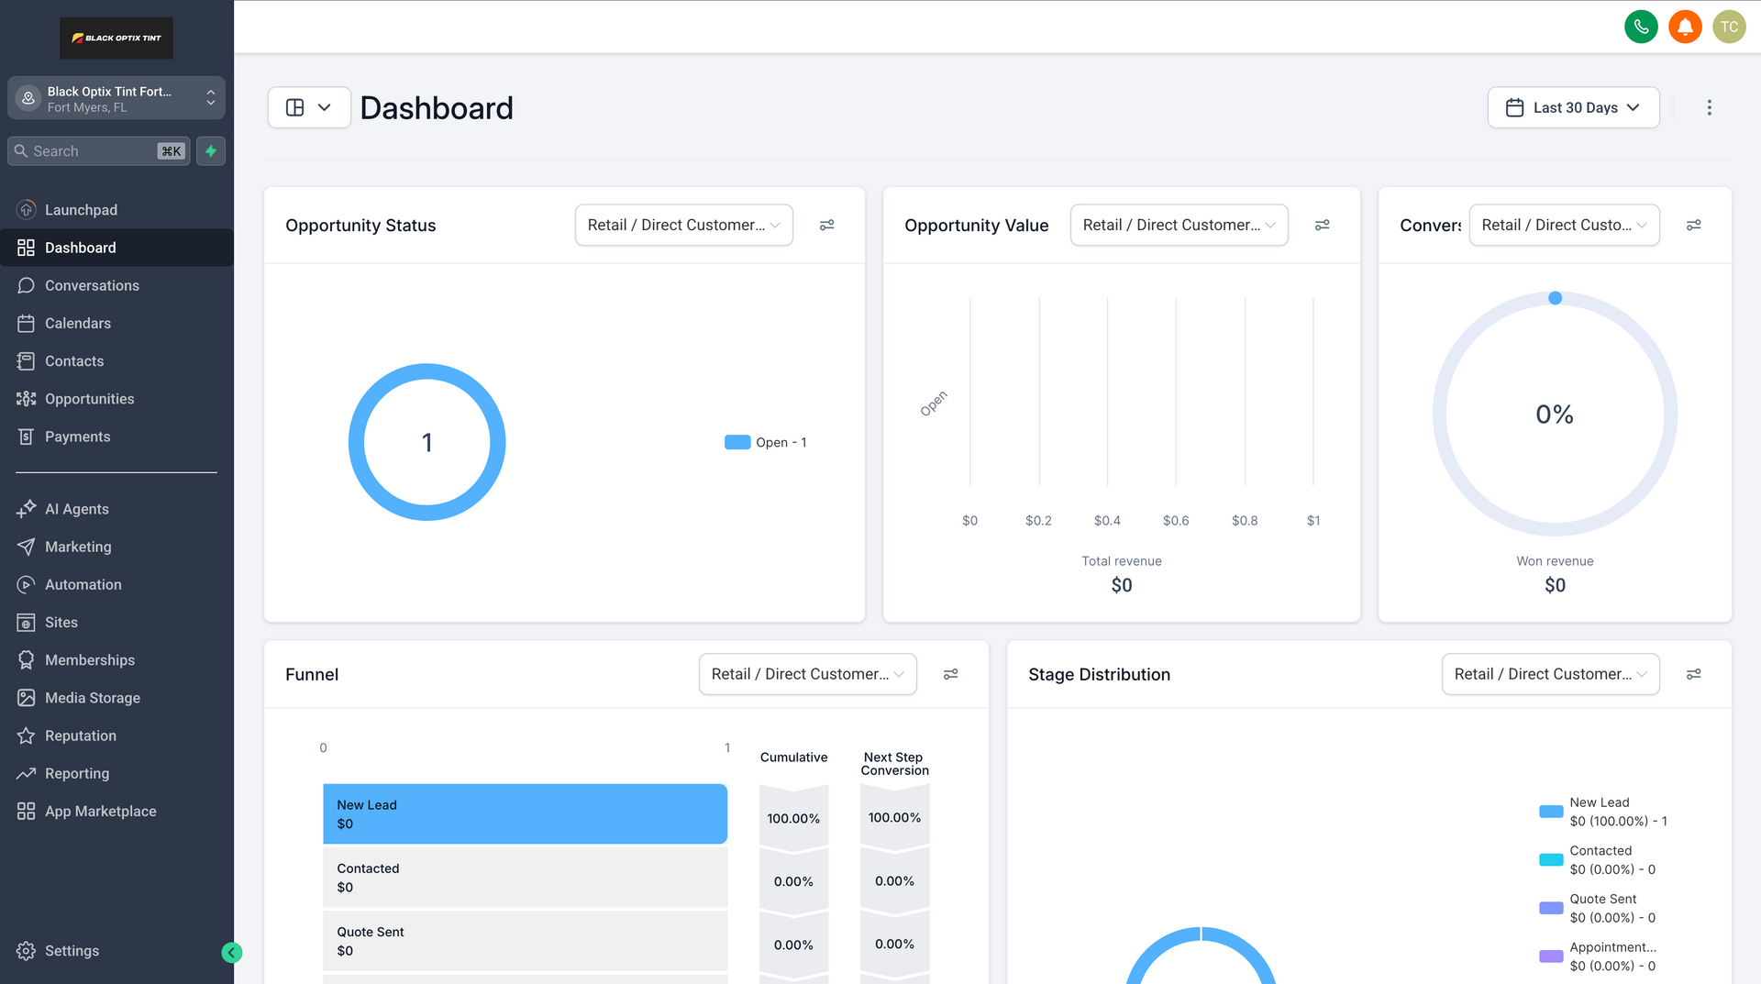The image size is (1761, 984).
Task: Open Opportunity Value pipeline dropdown
Action: [x=1179, y=225]
